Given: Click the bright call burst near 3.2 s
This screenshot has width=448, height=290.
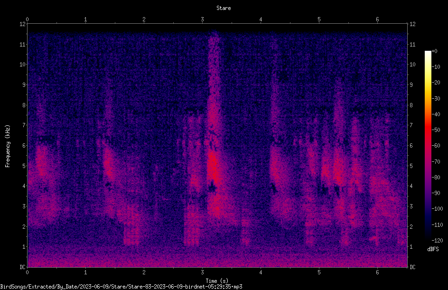Looking at the screenshot, I should pyautogui.click(x=213, y=167).
